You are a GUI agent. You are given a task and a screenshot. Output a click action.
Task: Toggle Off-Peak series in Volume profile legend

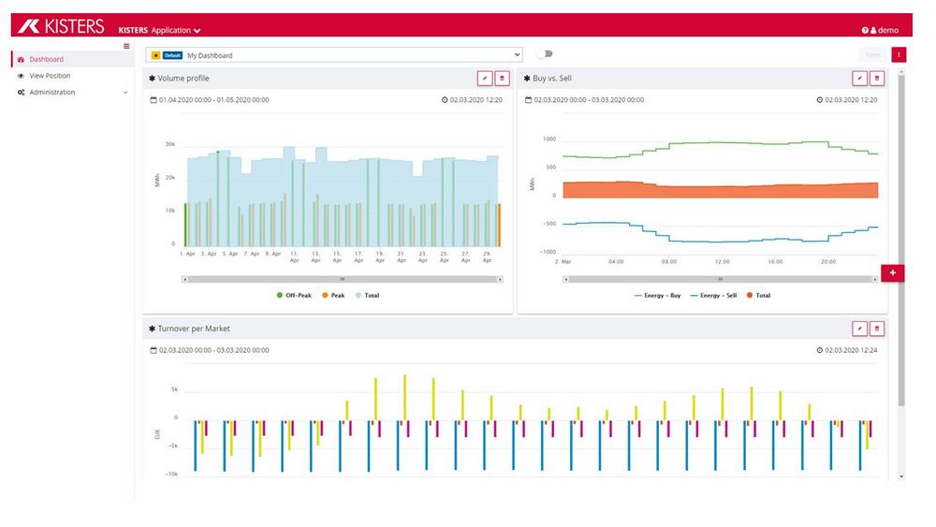(294, 295)
